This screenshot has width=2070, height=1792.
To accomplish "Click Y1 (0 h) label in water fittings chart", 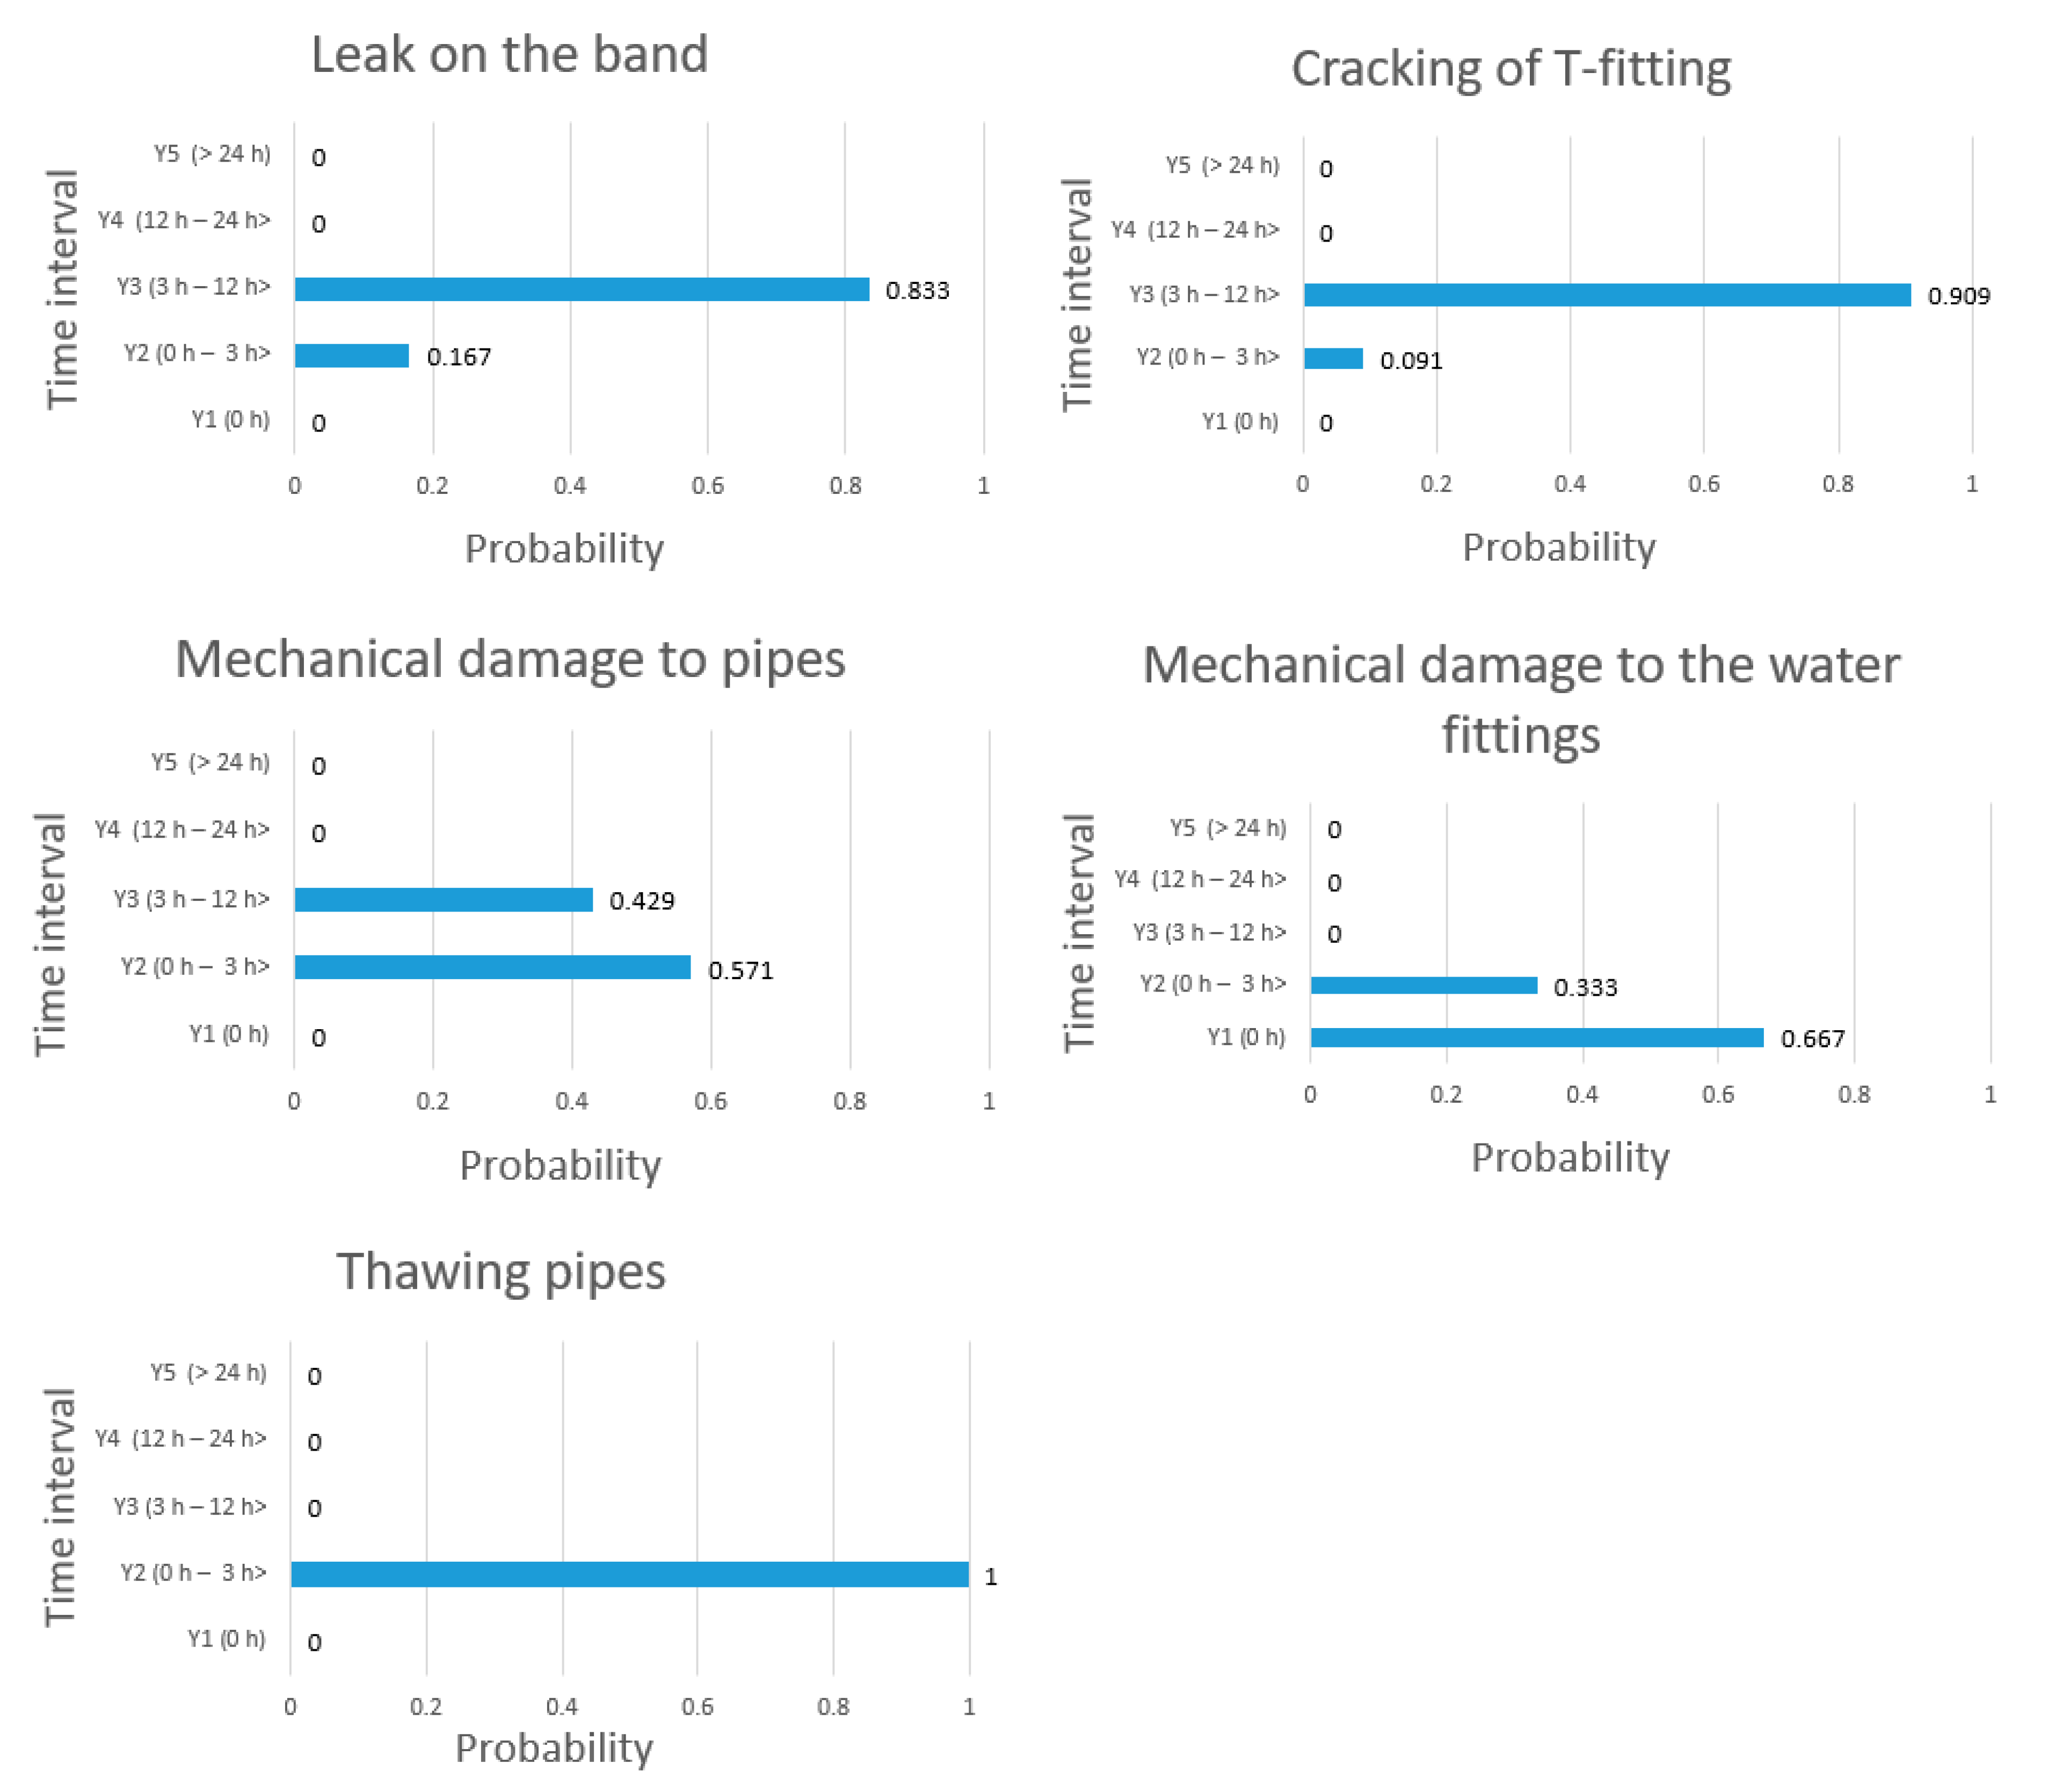I will (1245, 1037).
